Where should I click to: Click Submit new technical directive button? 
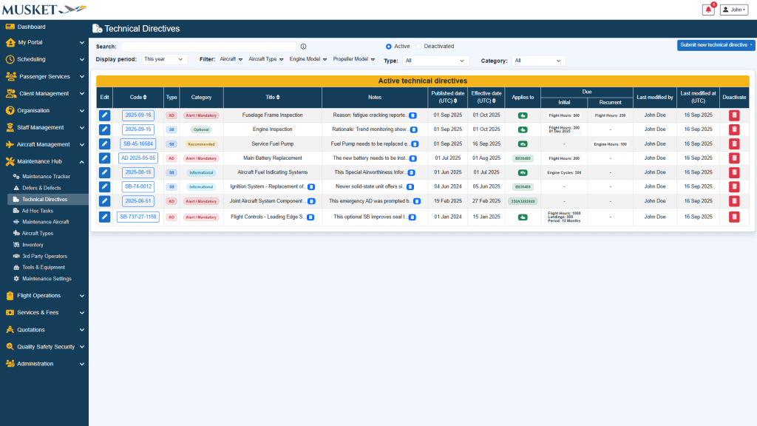pos(716,45)
